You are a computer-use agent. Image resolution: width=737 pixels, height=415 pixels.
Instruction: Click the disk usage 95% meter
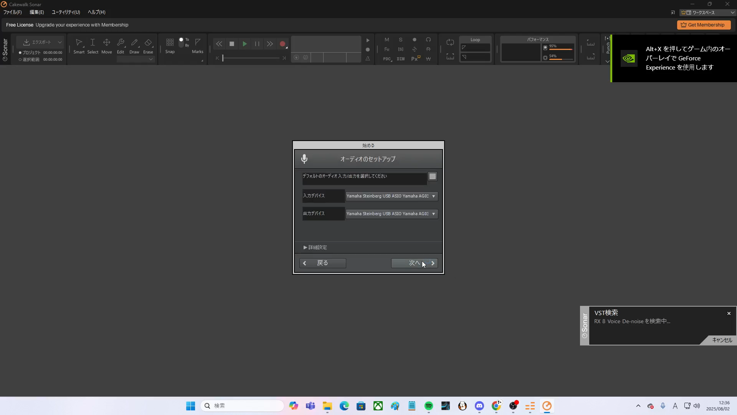point(558,48)
